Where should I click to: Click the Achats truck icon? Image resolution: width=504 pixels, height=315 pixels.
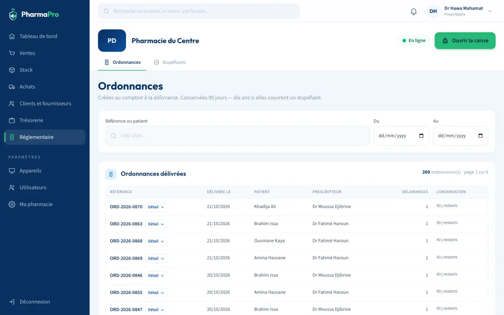(12, 87)
